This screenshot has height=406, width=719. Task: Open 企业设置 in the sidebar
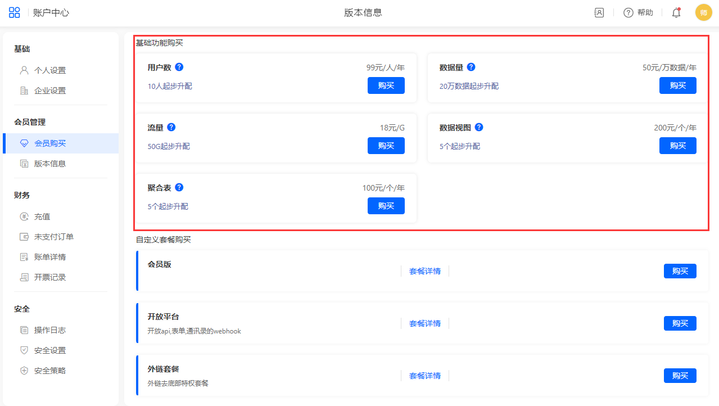[x=49, y=91]
